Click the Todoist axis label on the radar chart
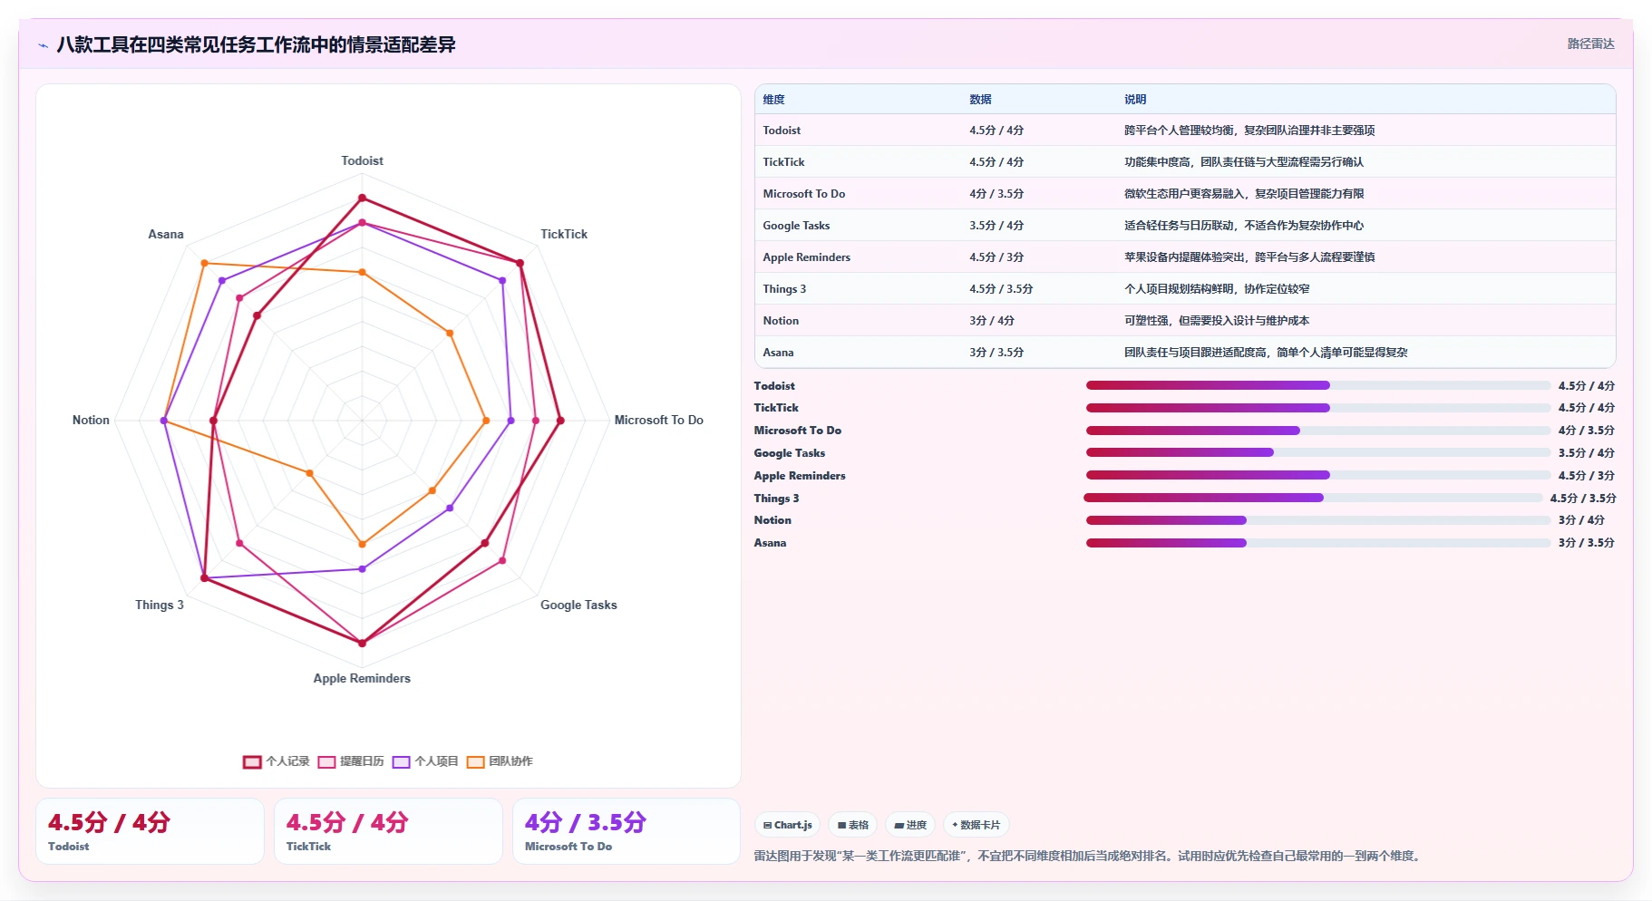 (x=362, y=160)
